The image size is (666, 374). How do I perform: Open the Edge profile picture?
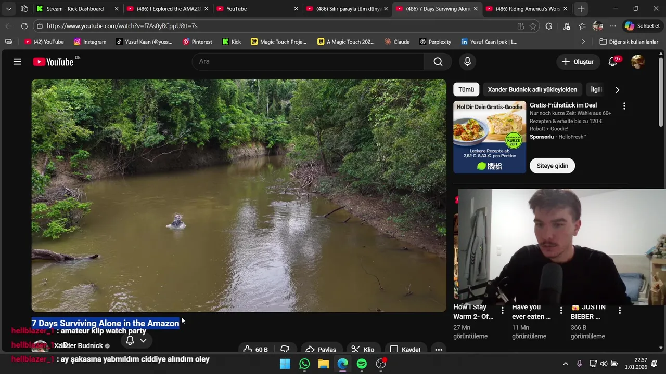pyautogui.click(x=598, y=26)
